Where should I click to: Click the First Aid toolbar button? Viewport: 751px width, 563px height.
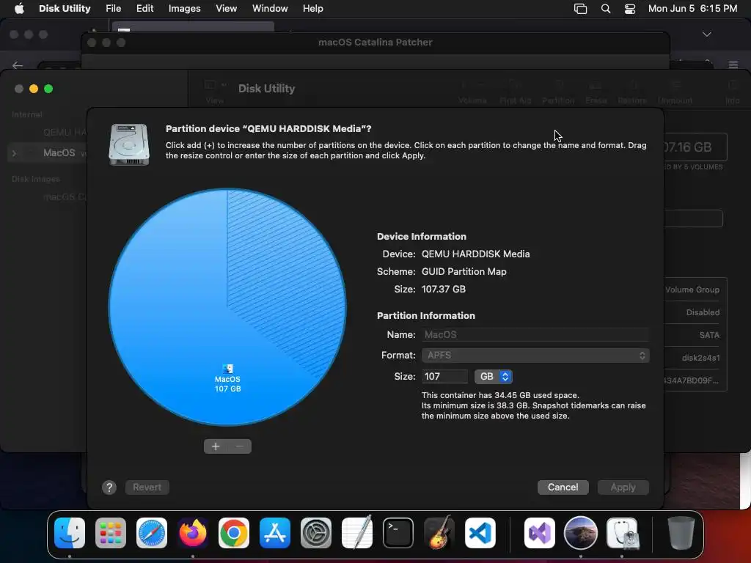(516, 92)
